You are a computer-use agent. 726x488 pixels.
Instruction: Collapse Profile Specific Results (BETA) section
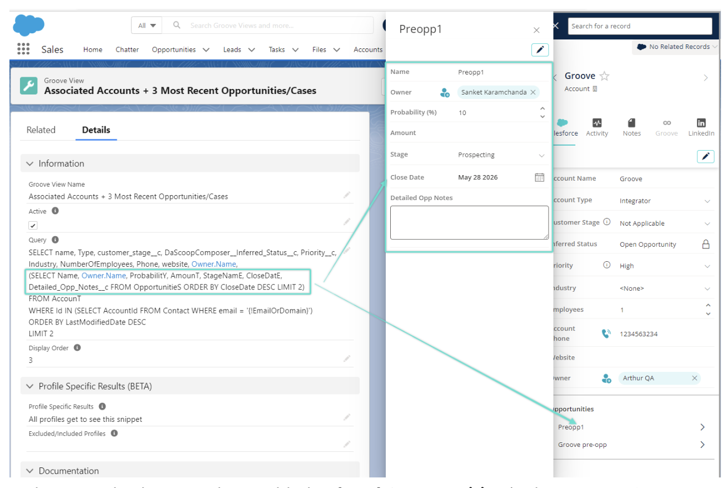[x=30, y=386]
